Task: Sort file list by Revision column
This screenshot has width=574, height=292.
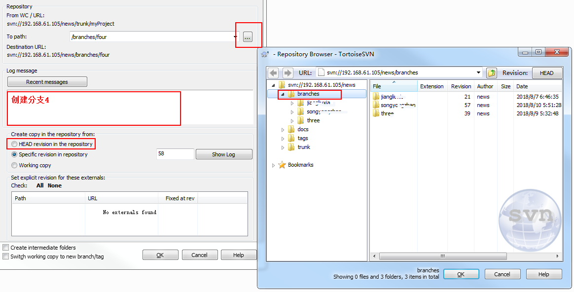Action: [x=461, y=86]
